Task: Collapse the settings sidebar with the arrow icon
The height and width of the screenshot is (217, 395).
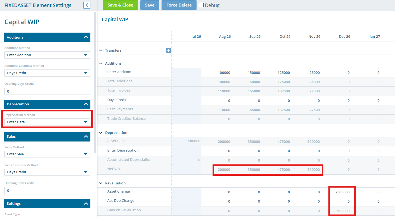Action: pyautogui.click(x=87, y=5)
